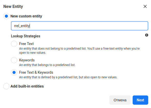
Task: Open the Lookup Strategies info icon
Action: click(147, 35)
